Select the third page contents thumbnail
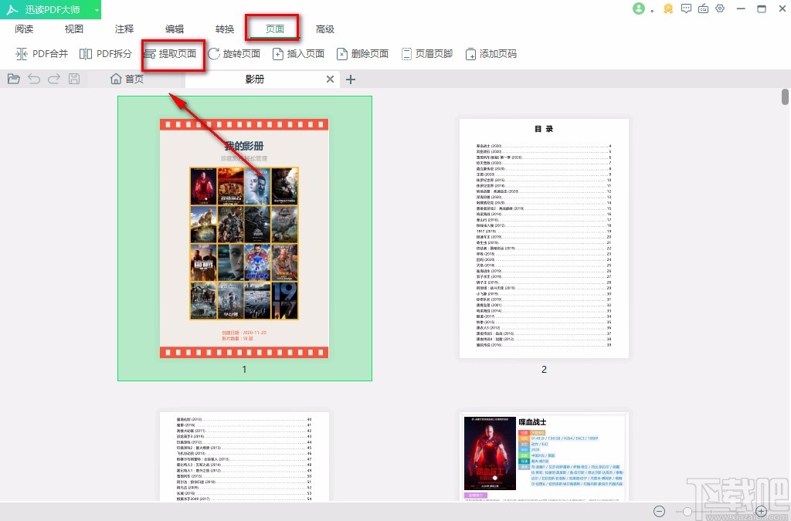The height and width of the screenshot is (521, 791). pyautogui.click(x=244, y=456)
